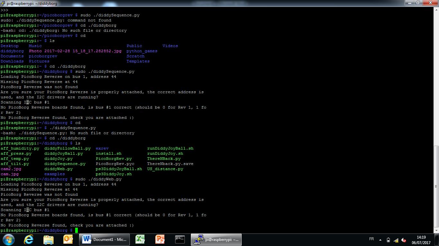Launch Outlook from the taskbar

tap(68, 240)
